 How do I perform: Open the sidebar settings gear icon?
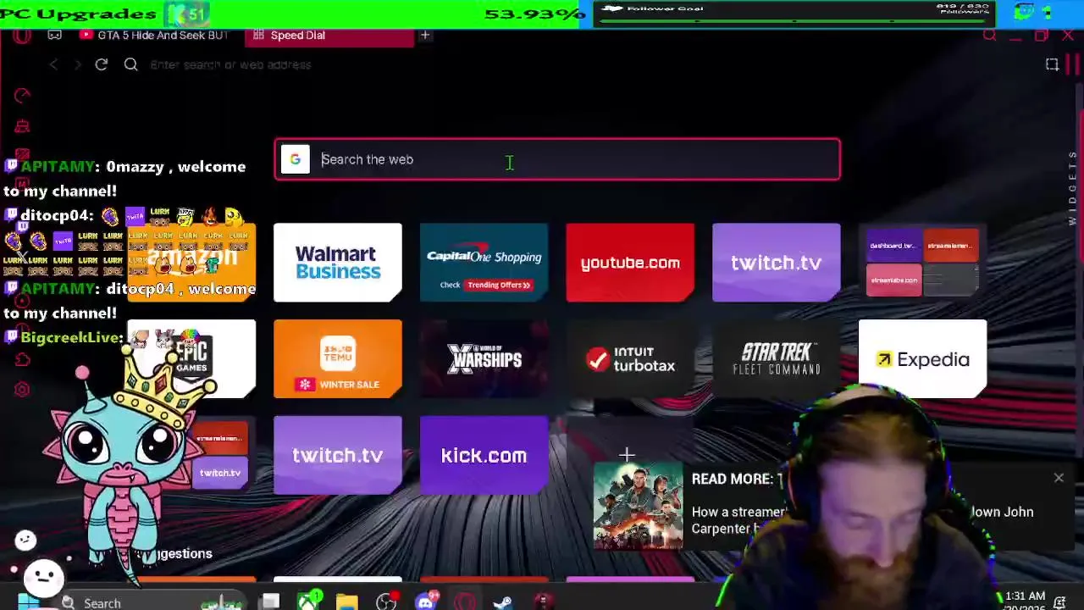pos(23,390)
